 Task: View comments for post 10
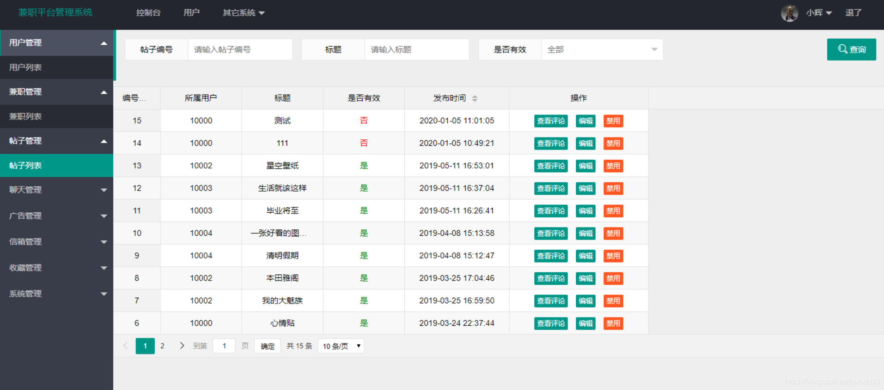pos(551,234)
